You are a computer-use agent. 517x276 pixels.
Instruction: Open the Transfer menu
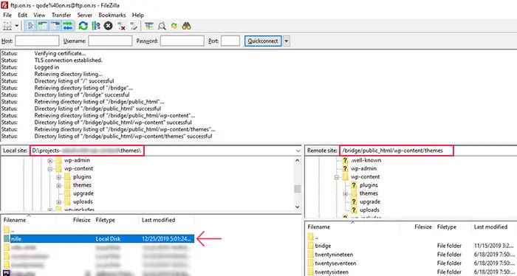pos(61,15)
